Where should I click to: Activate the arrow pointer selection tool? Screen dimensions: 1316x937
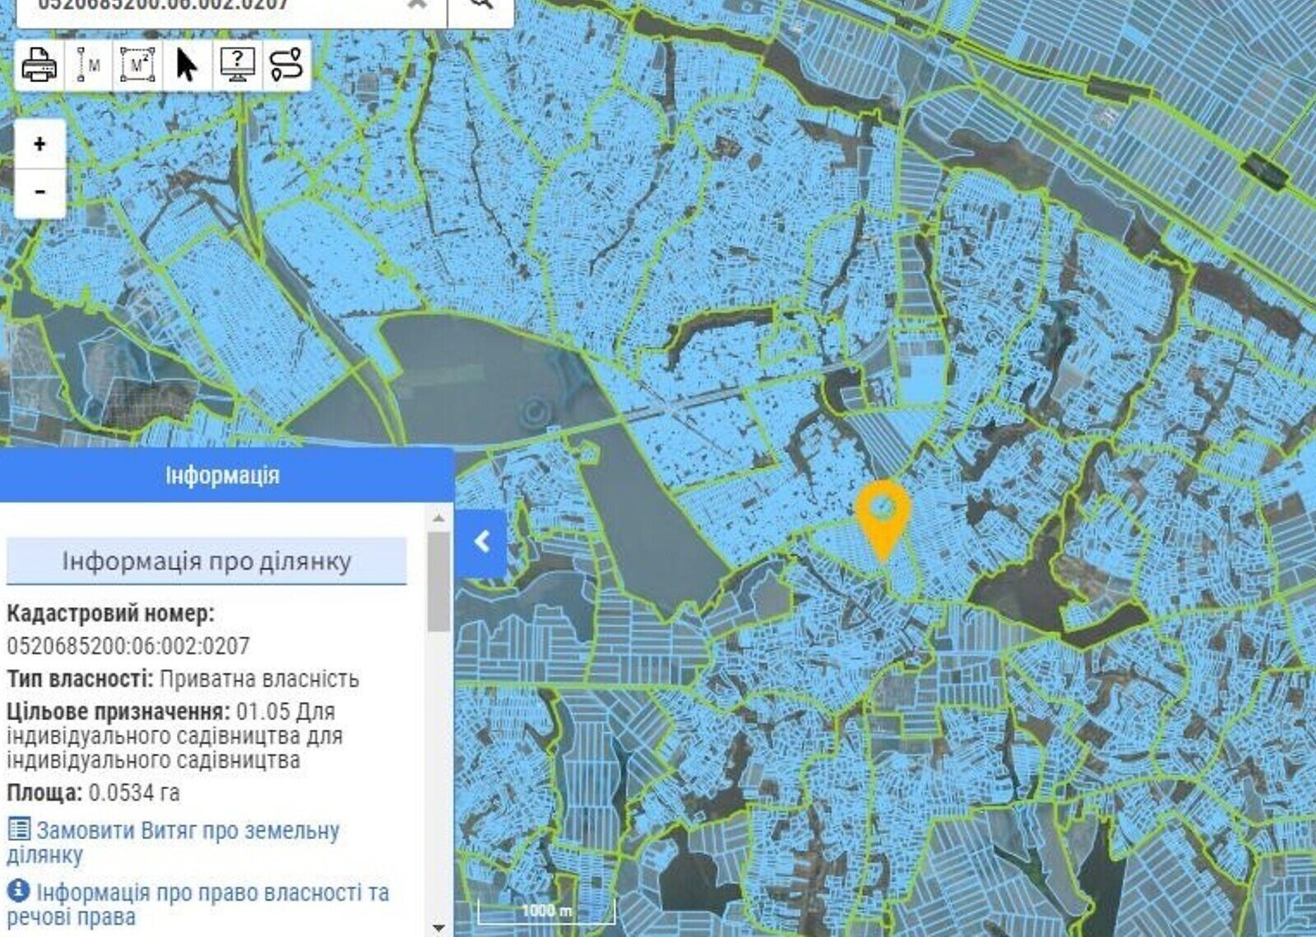point(188,65)
